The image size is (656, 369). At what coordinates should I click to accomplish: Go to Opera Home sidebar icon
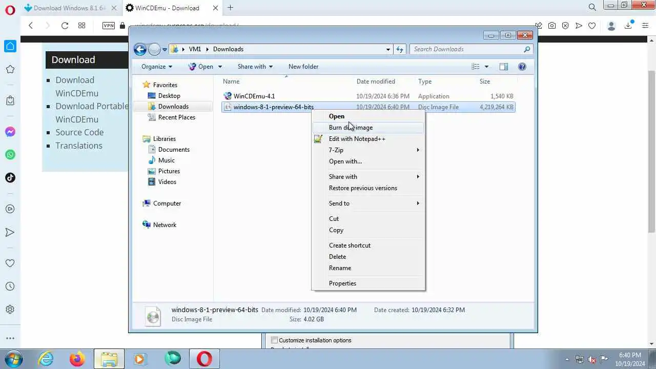[10, 46]
